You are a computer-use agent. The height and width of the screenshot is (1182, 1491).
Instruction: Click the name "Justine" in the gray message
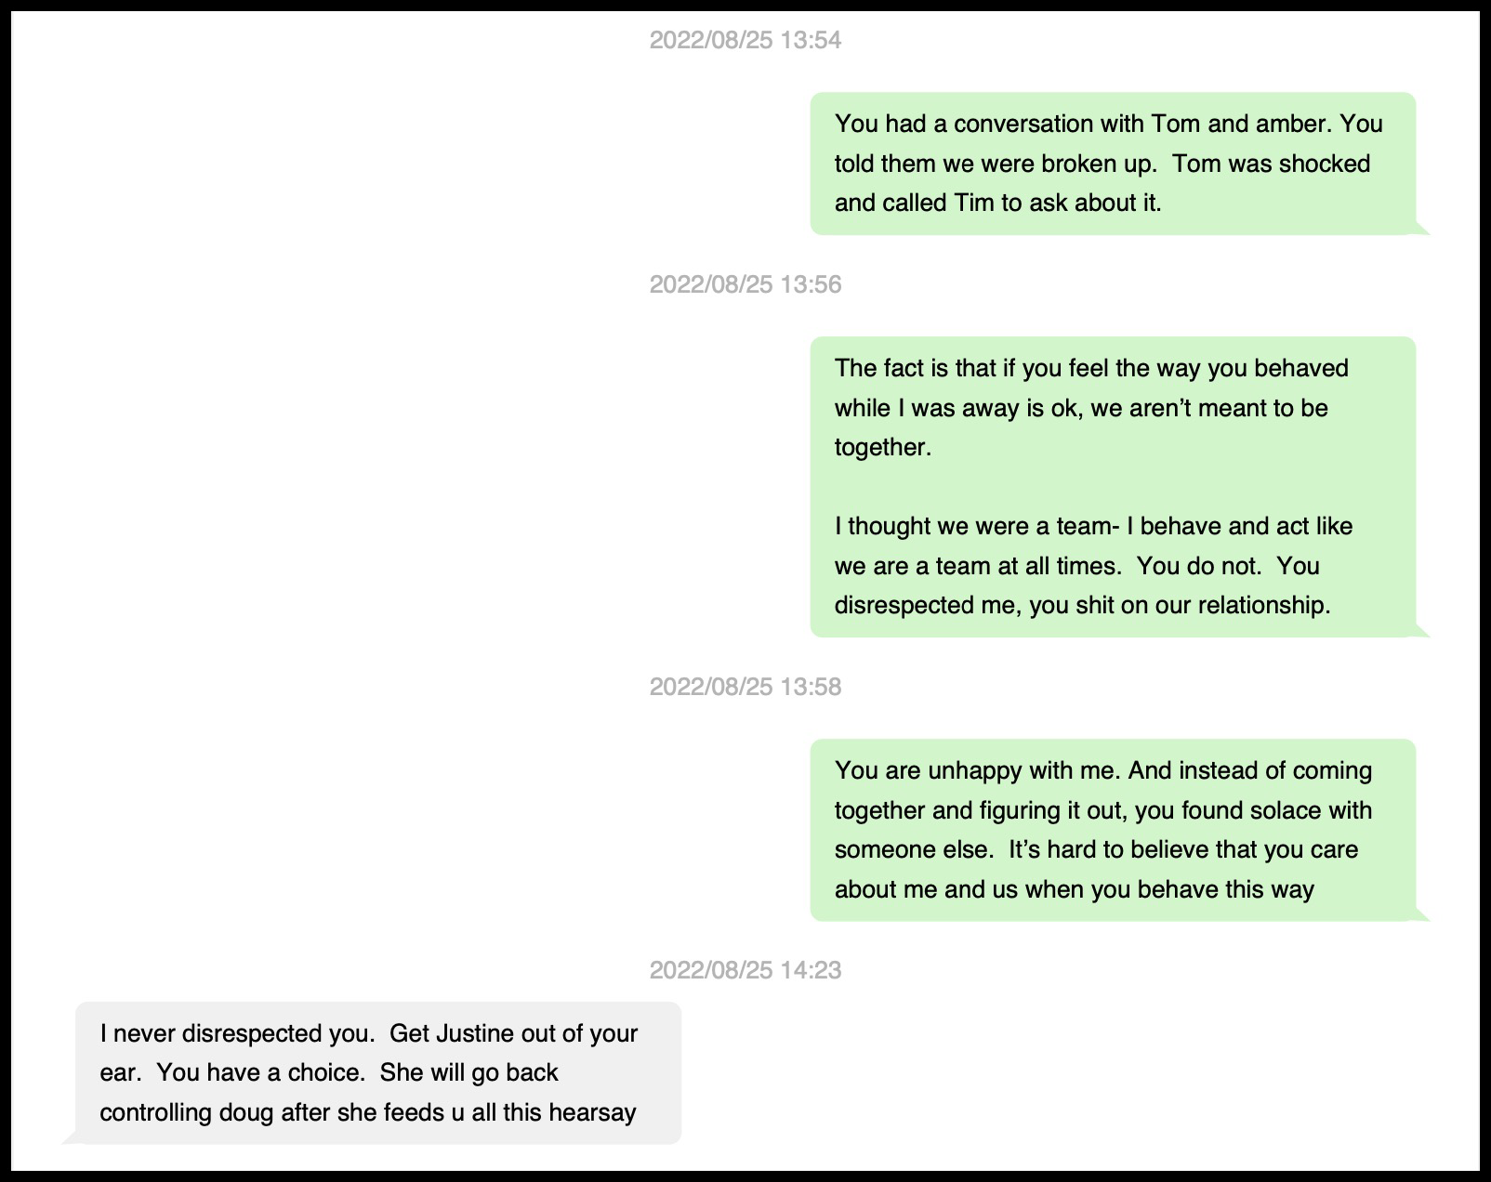[475, 1033]
